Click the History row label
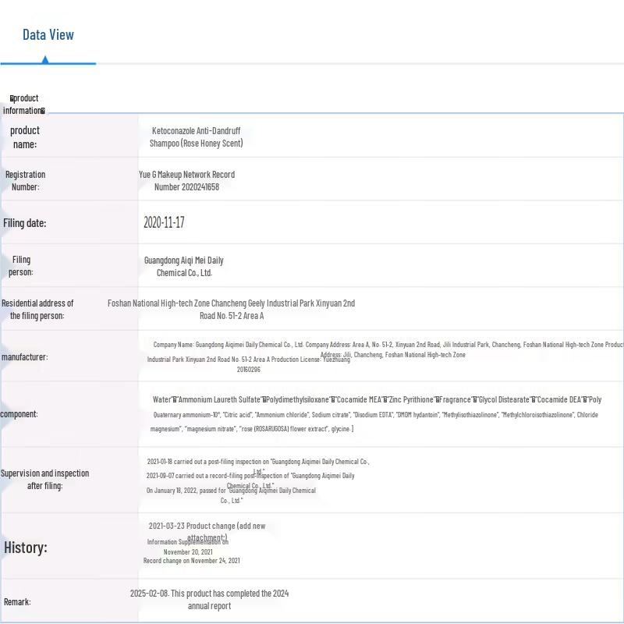 pos(26,548)
